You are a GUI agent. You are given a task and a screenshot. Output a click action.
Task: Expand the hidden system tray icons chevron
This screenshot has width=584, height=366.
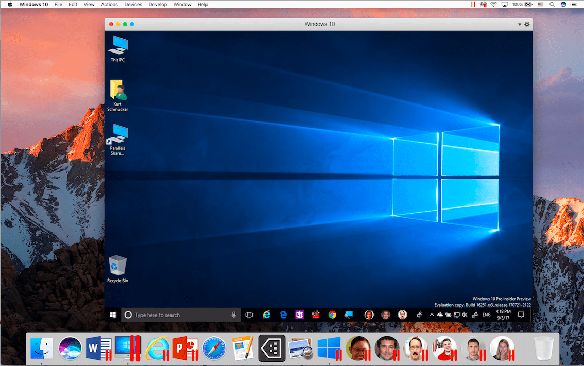[x=432, y=315]
